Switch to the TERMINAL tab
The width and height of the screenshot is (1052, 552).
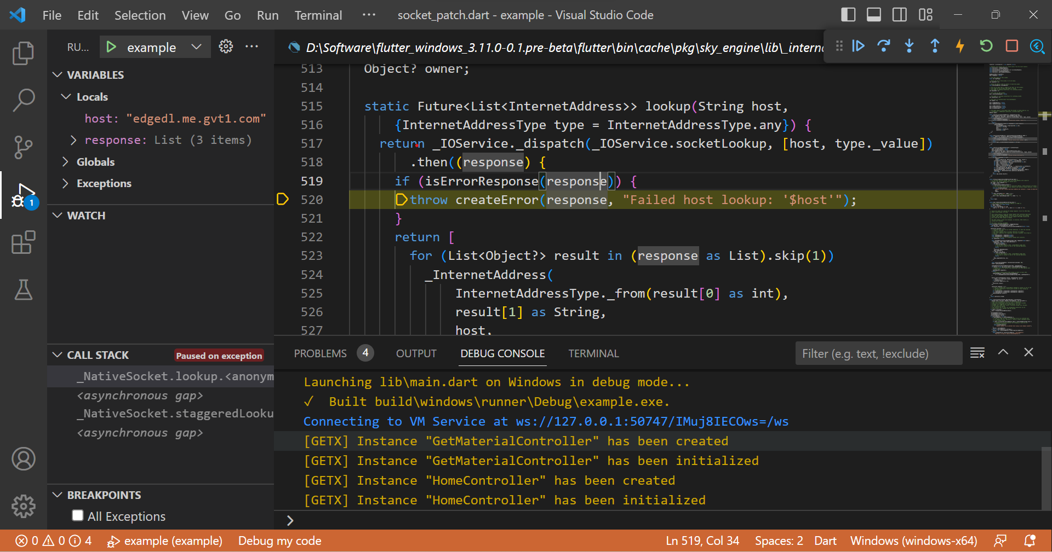tap(593, 353)
